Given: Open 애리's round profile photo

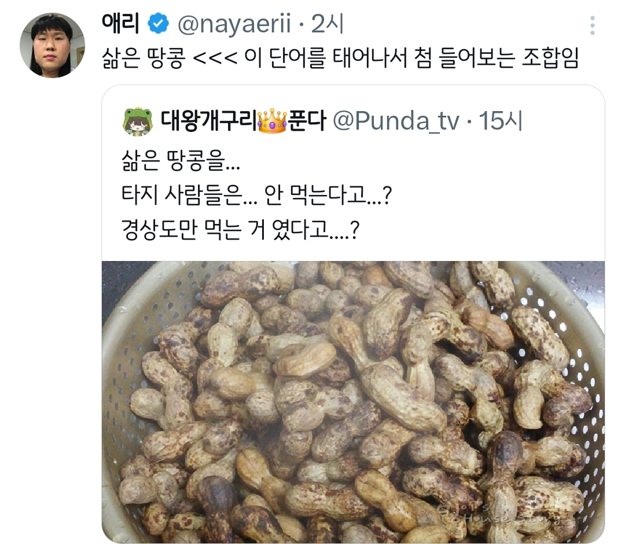Looking at the screenshot, I should [x=52, y=45].
